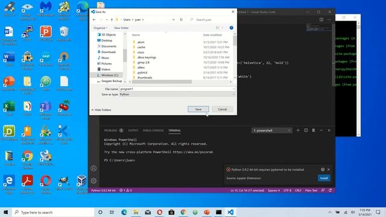Open the recent locations dropdown arrow
The width and height of the screenshot is (386, 217).
click(107, 20)
